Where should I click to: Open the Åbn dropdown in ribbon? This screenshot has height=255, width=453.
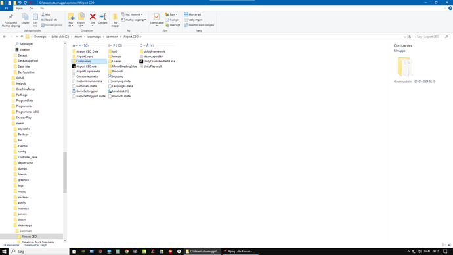pyautogui.click(x=171, y=14)
